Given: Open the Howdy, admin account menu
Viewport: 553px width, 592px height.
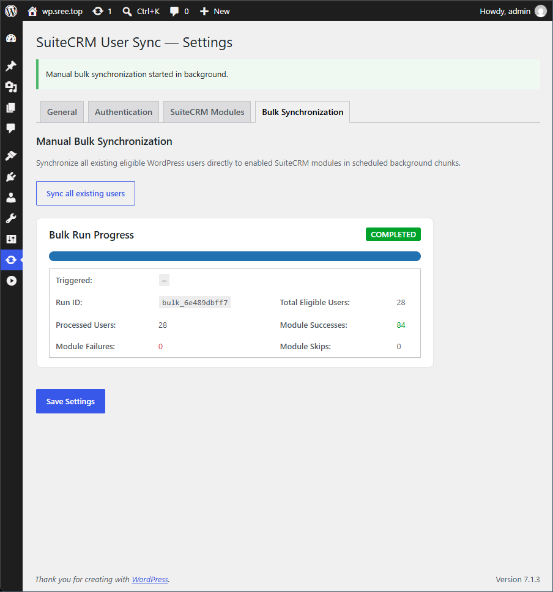Looking at the screenshot, I should point(513,12).
